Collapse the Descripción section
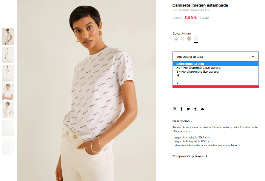The height and width of the screenshot is (181, 265). (182, 121)
